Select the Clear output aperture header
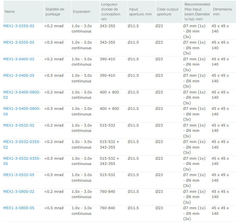 point(167,12)
